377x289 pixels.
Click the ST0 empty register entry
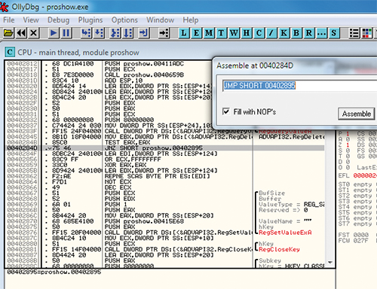click(355, 184)
